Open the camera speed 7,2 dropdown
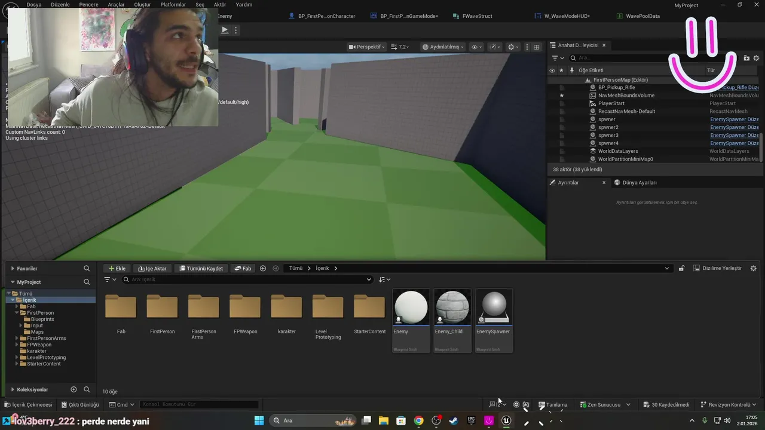765x430 pixels. point(399,47)
